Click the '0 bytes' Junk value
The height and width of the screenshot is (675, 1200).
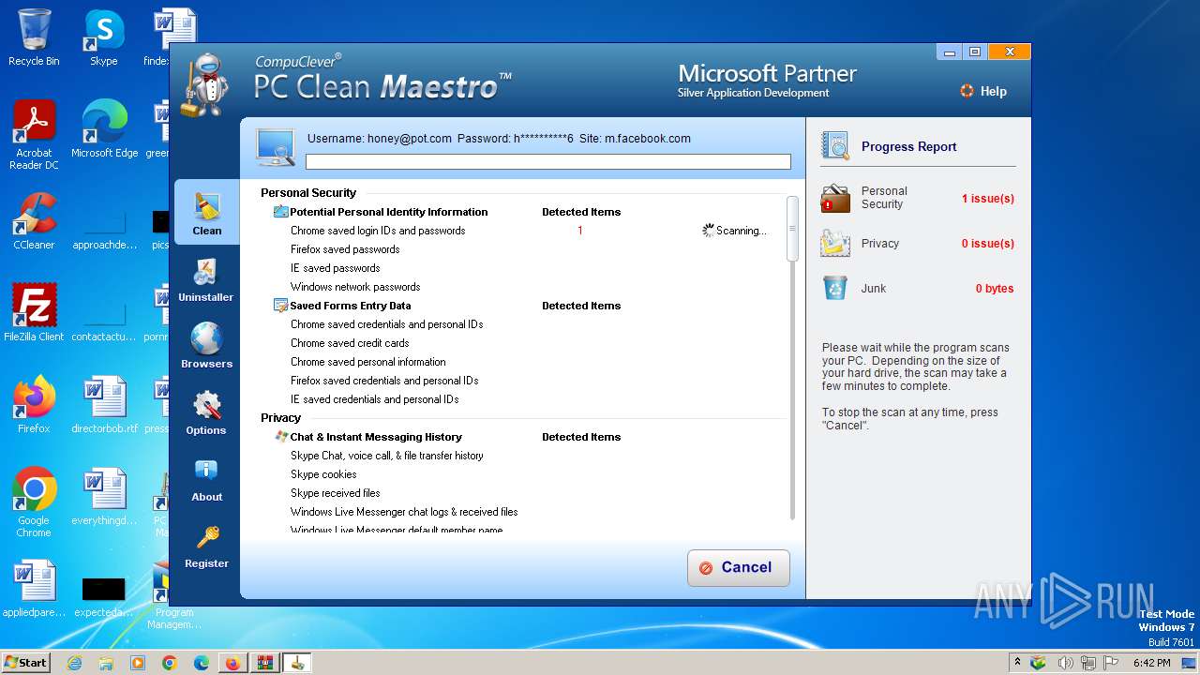point(995,289)
